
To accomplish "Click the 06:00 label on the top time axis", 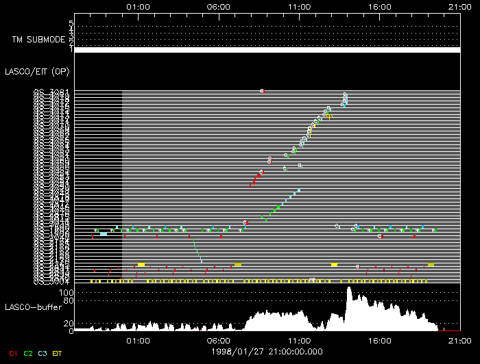I will (x=218, y=7).
